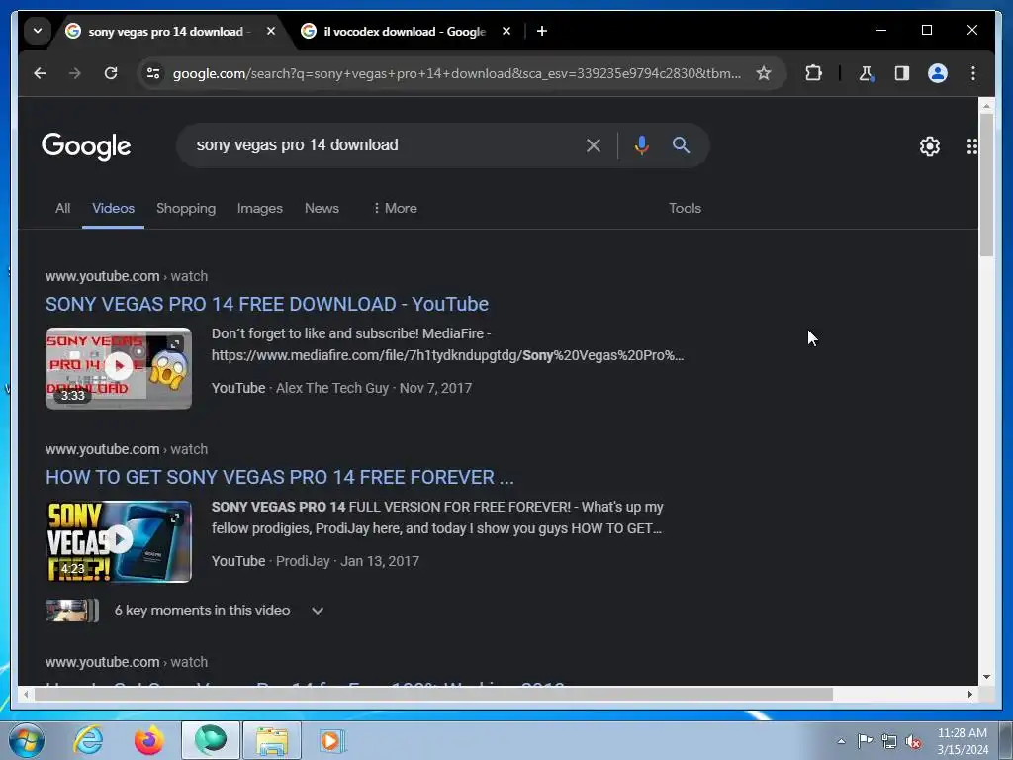This screenshot has height=760, width=1013.
Task: Switch to News results
Action: tap(322, 208)
